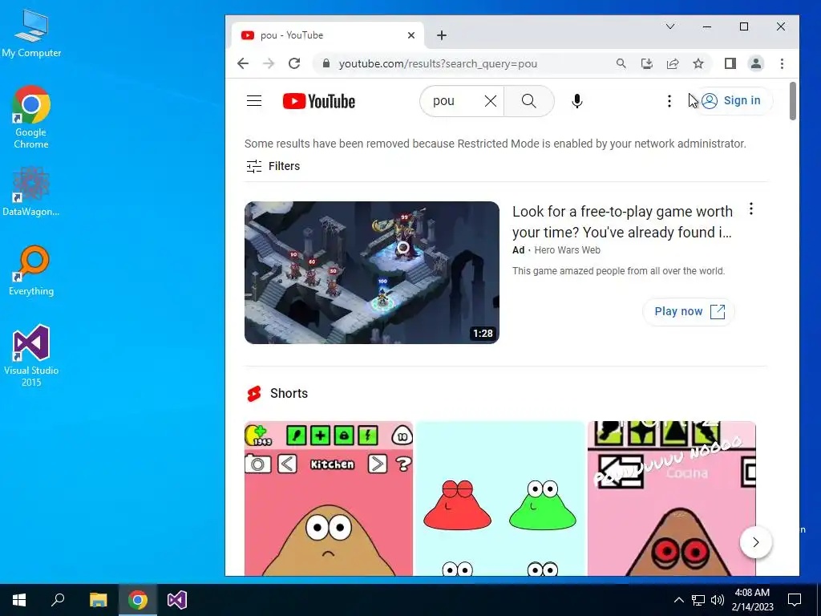Click the YouTube search magnifier button
This screenshot has height=616, width=821.
[529, 101]
